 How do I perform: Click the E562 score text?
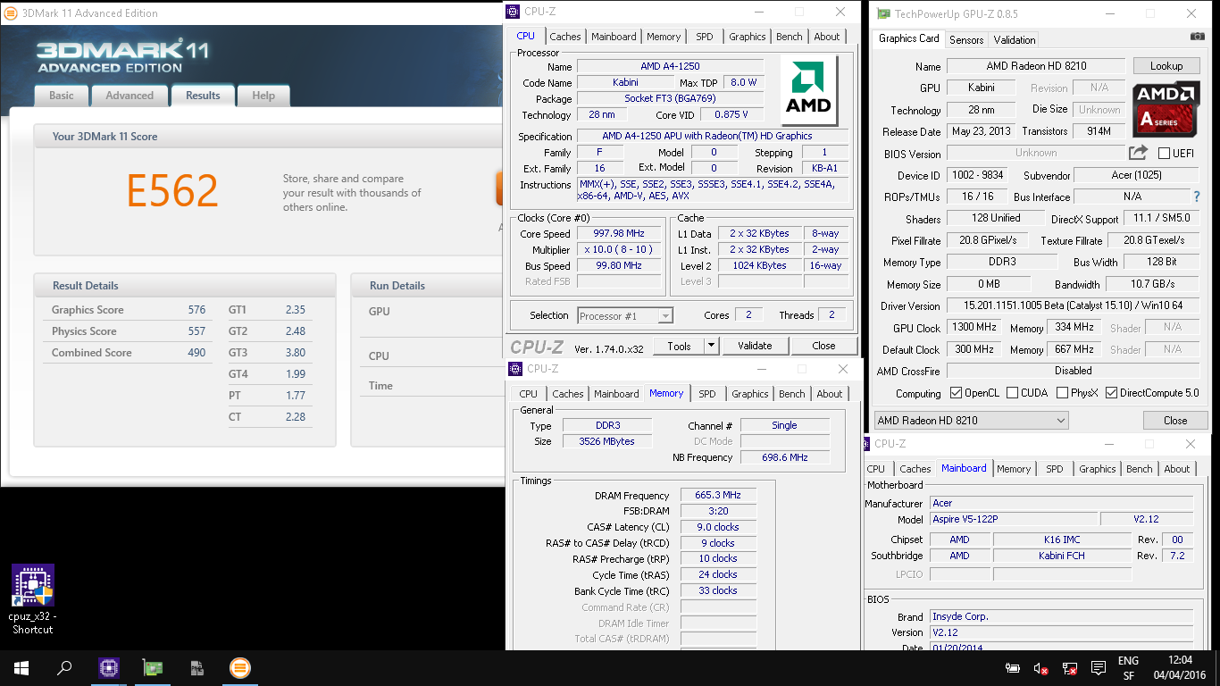tap(172, 190)
